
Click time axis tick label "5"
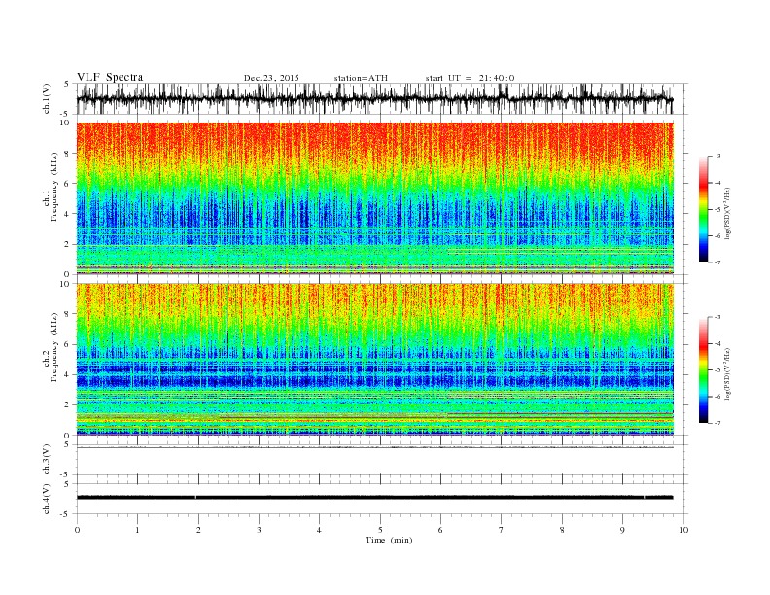(x=380, y=530)
